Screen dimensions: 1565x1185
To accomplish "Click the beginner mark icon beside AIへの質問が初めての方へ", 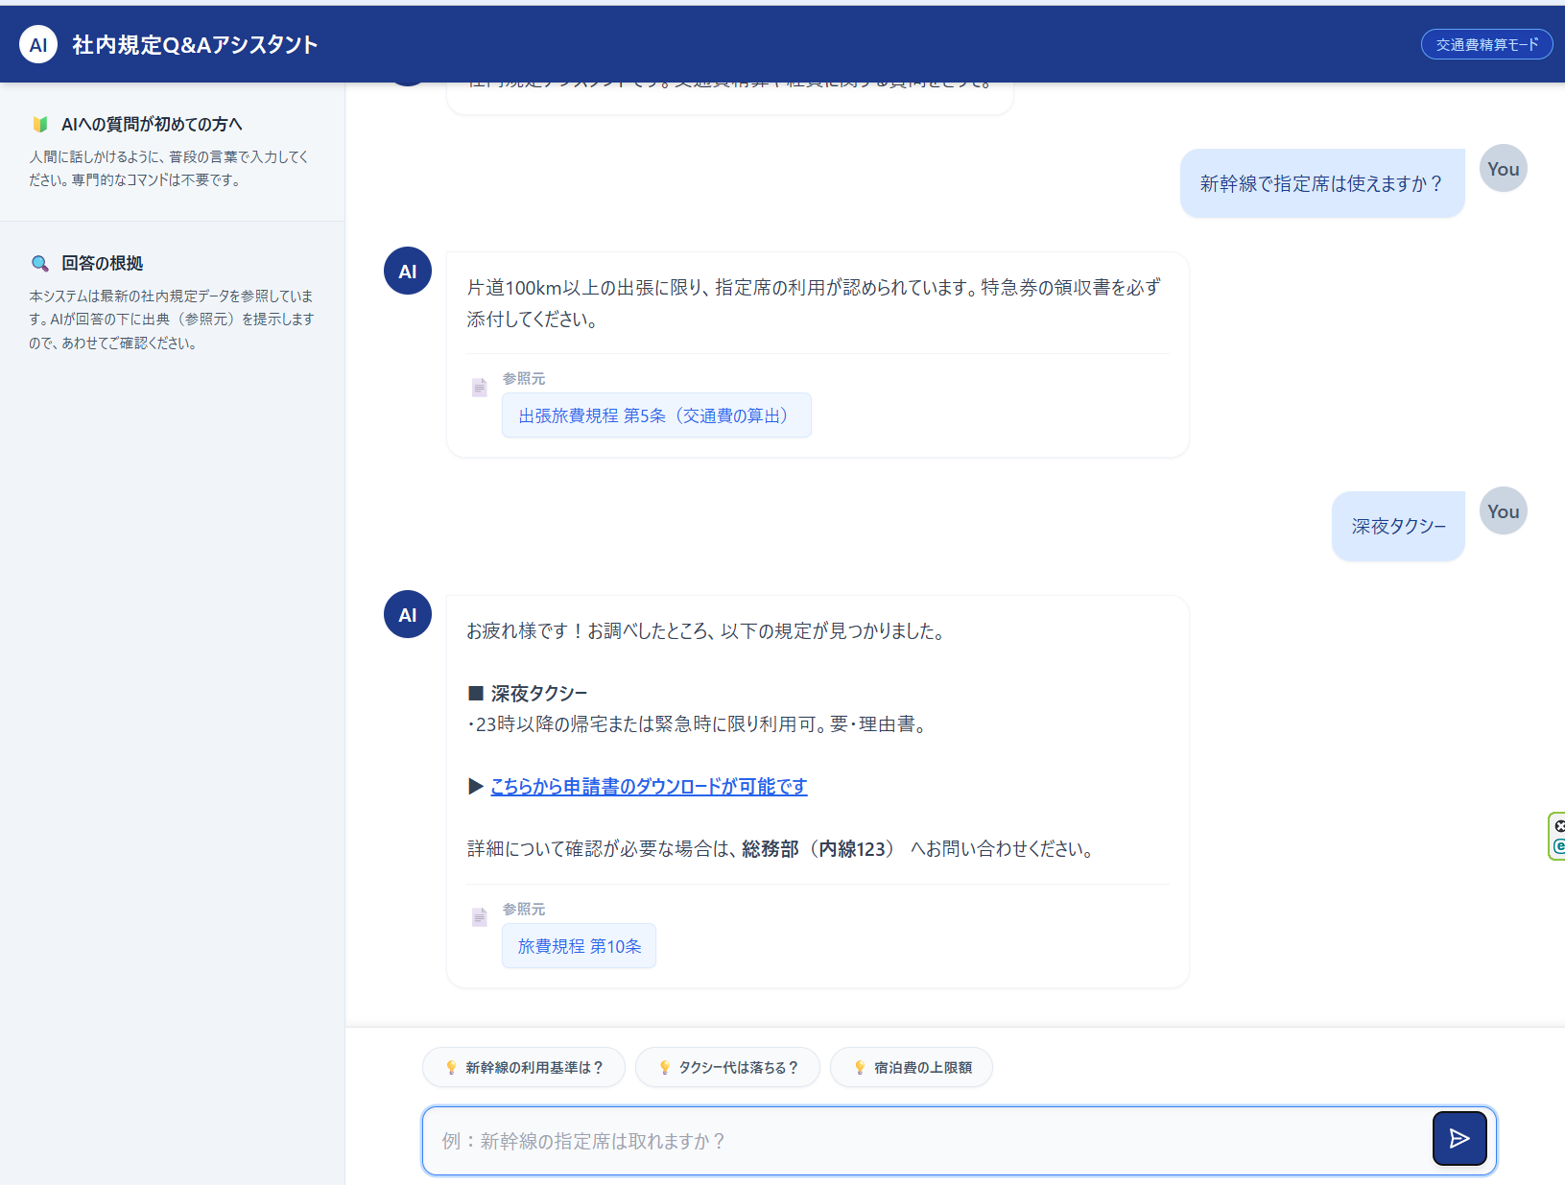I will tap(40, 124).
